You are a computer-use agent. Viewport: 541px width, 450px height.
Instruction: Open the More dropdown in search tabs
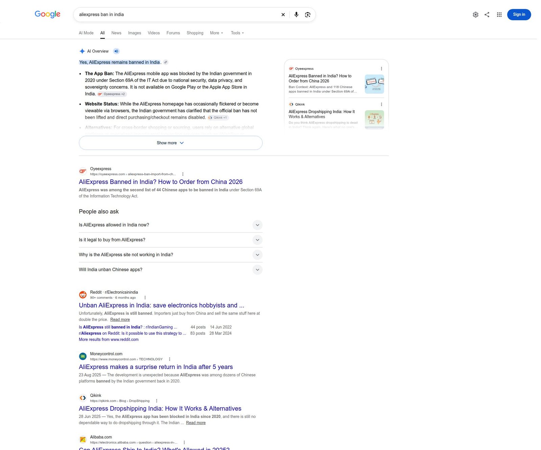point(216,33)
